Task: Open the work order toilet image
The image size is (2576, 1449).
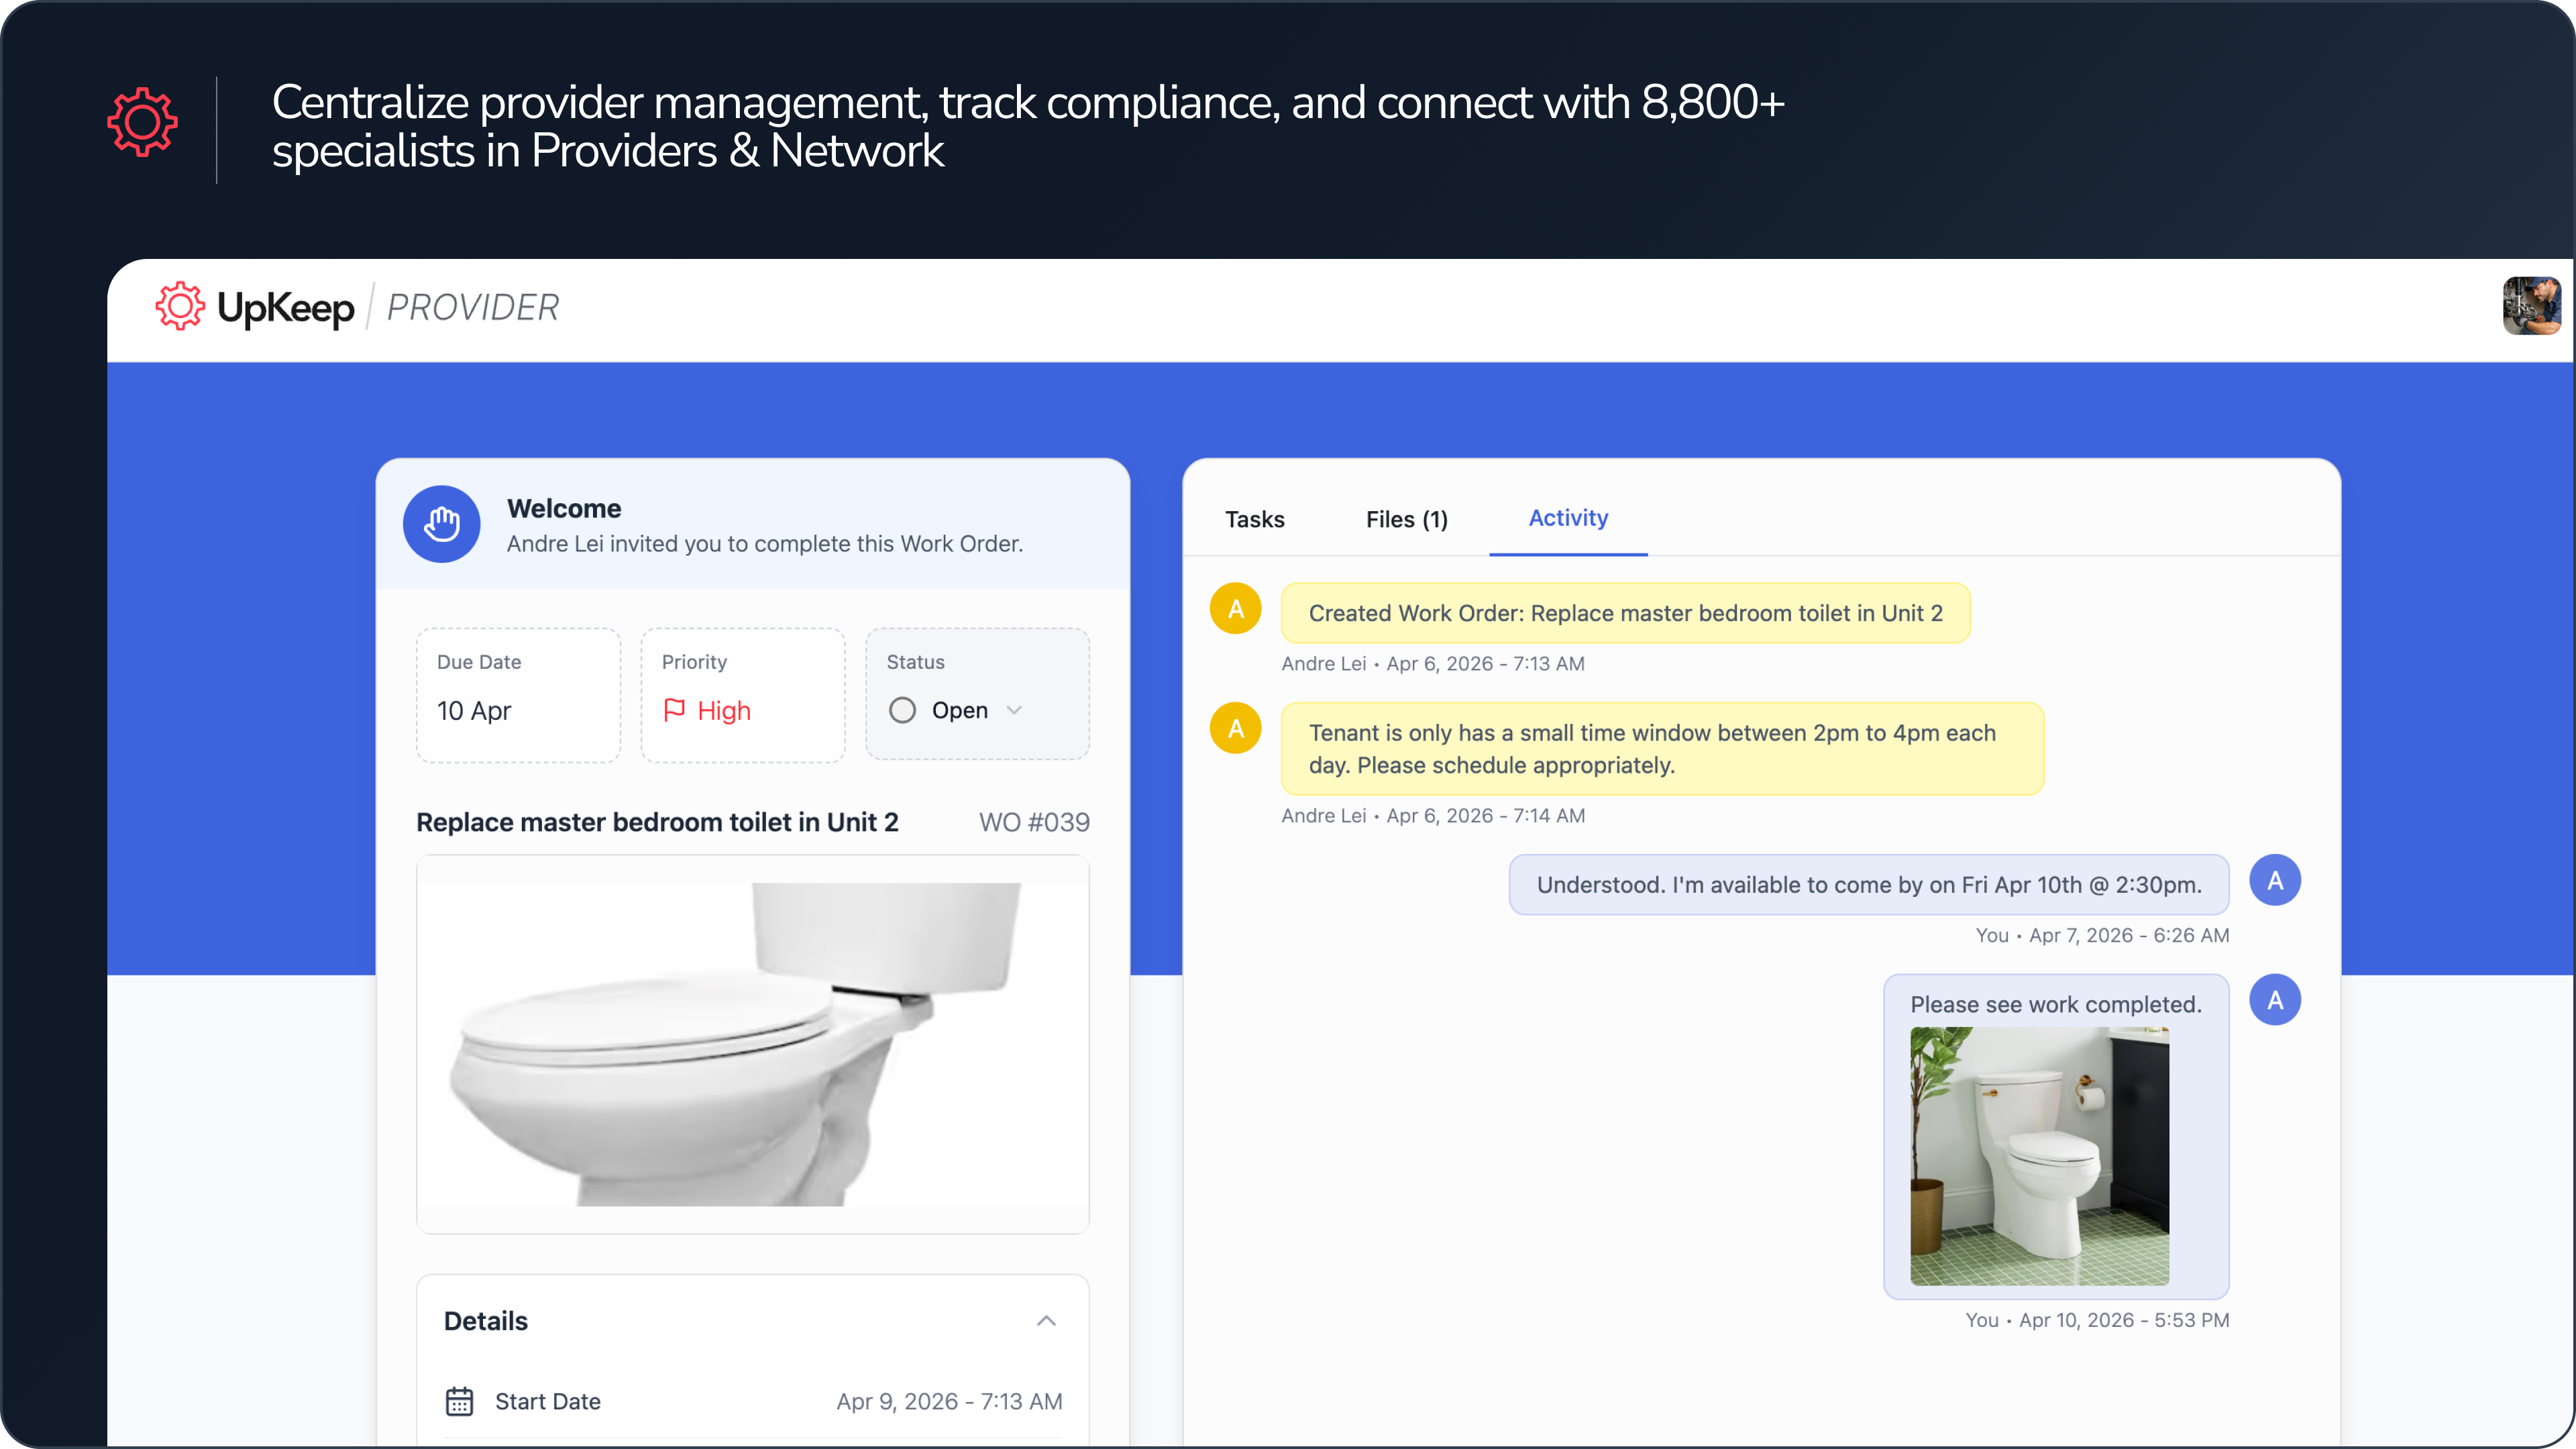Action: click(x=753, y=1044)
